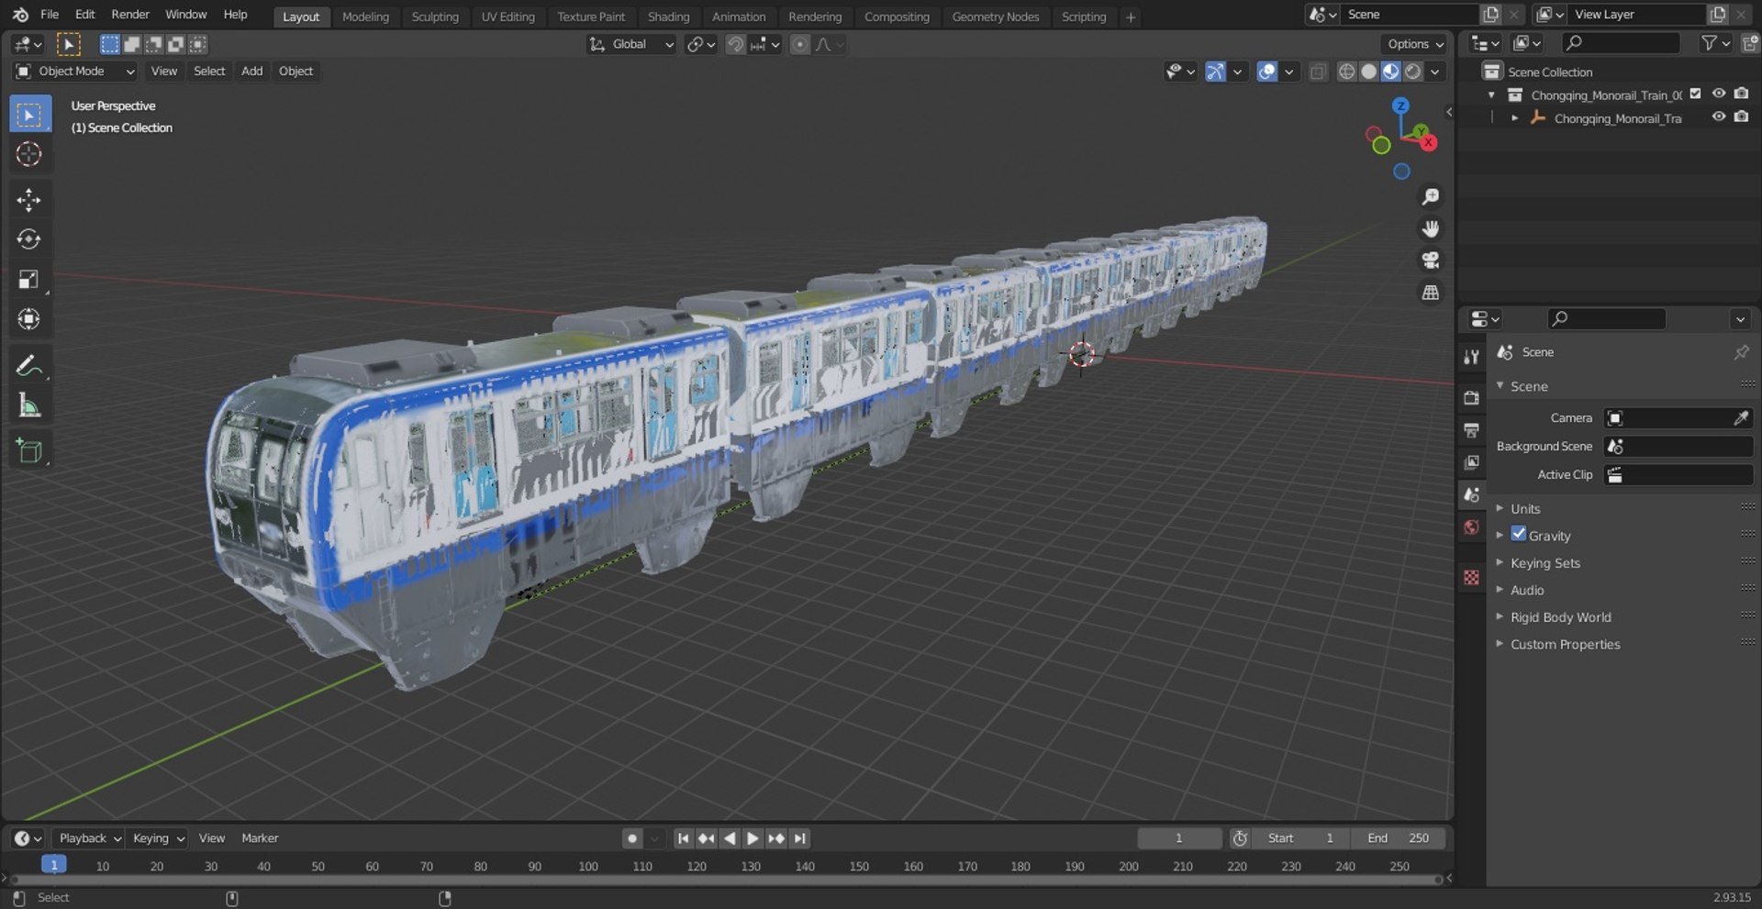This screenshot has height=909, width=1762.
Task: Select the Select Box tool
Action: pyautogui.click(x=29, y=115)
